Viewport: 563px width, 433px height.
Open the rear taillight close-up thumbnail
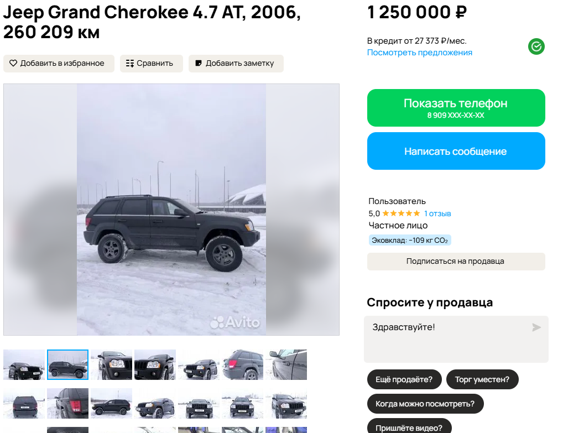[68, 403]
